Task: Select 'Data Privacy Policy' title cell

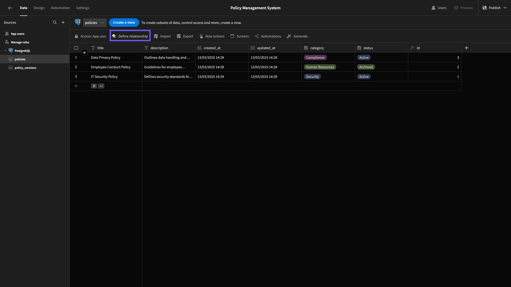Action: click(x=115, y=57)
